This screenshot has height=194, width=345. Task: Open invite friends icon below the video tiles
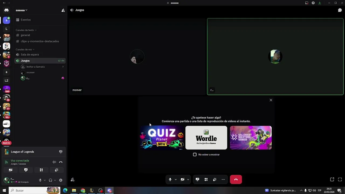(73, 179)
